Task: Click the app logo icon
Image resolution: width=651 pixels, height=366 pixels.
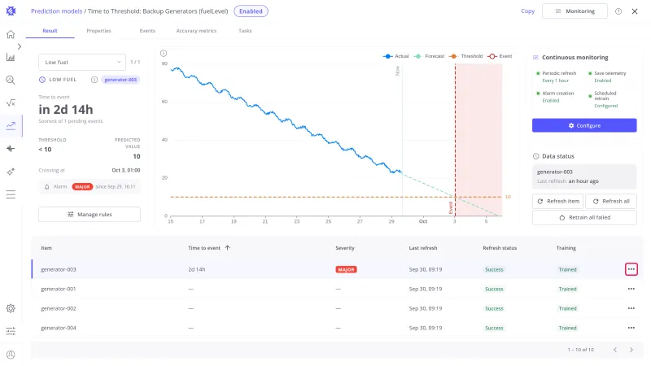Action: [11, 11]
